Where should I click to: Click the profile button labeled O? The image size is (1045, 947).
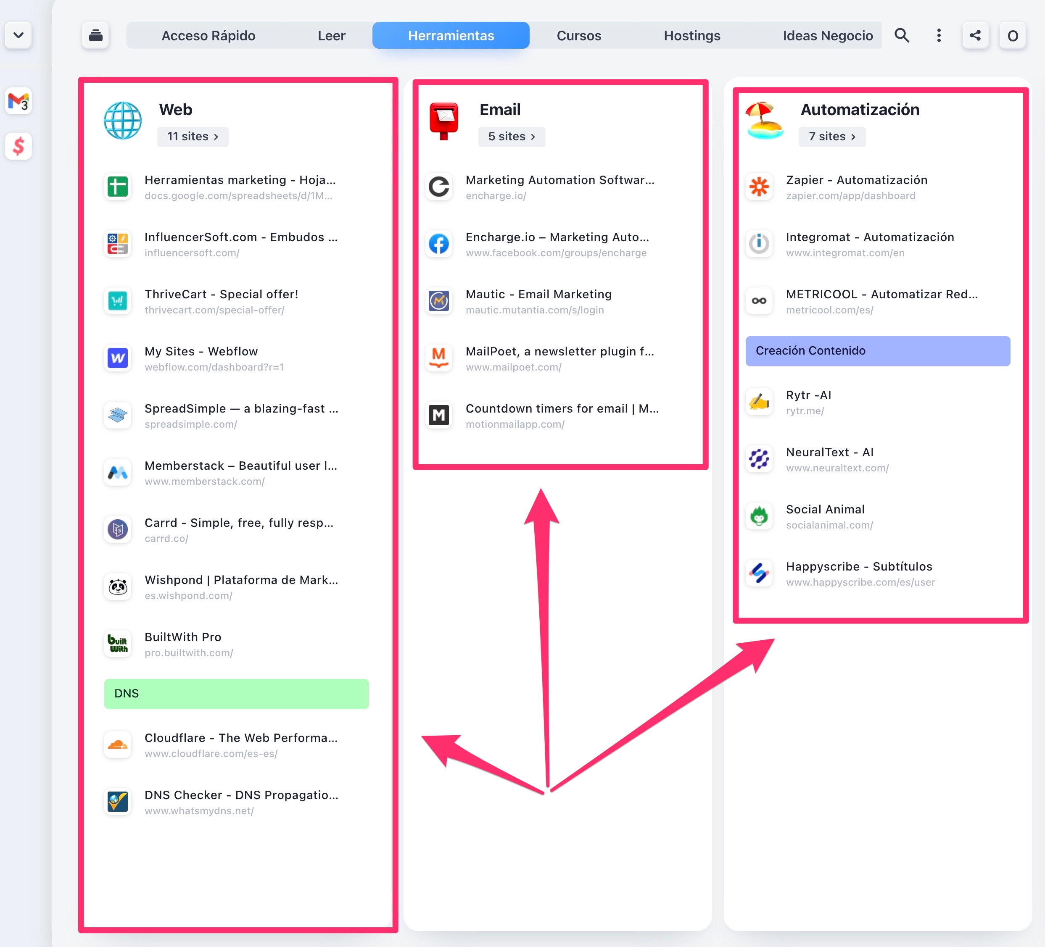(1012, 35)
